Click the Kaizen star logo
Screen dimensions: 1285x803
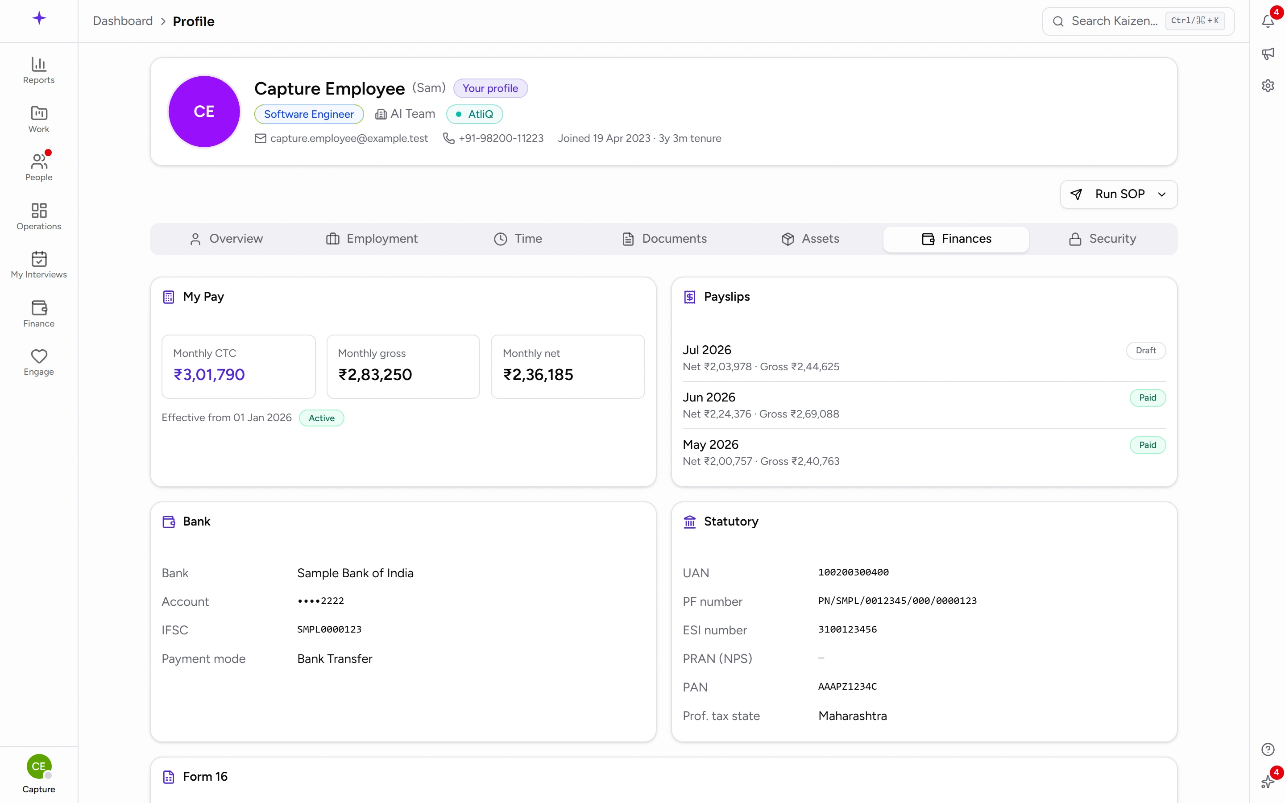39,19
